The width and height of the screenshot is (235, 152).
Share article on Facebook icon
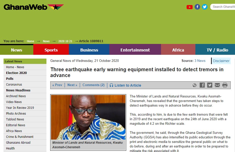pos(202,85)
